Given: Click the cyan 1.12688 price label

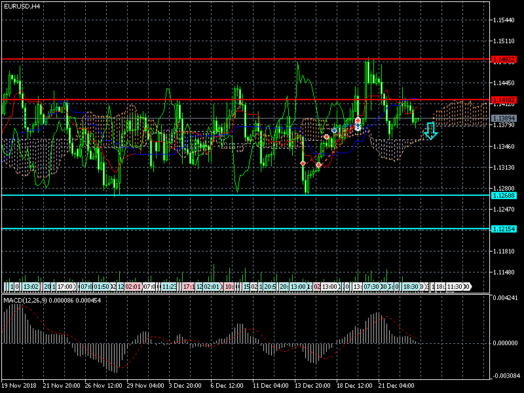Looking at the screenshot, I should [x=504, y=195].
